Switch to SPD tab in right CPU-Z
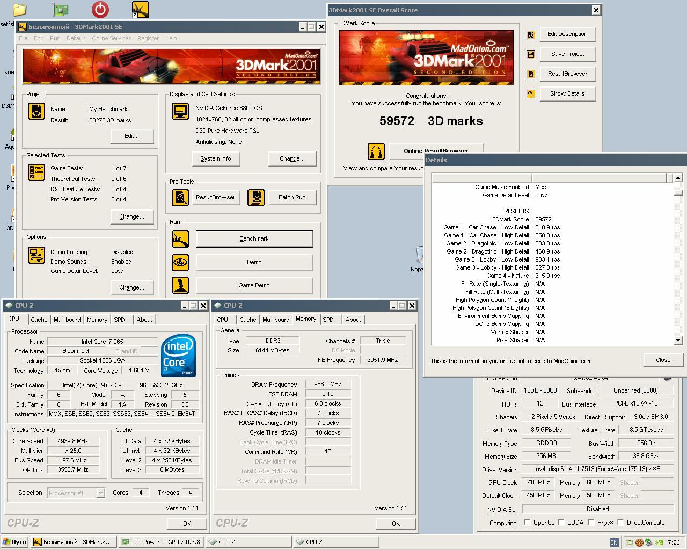 coord(328,320)
